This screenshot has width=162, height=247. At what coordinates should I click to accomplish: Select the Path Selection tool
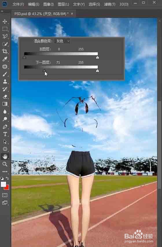5,142
